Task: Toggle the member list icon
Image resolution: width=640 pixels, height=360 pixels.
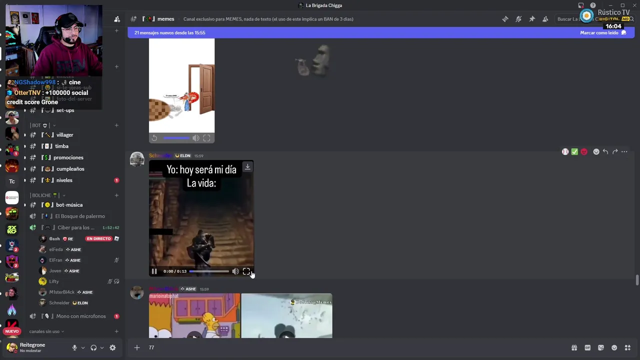Action: [x=545, y=19]
